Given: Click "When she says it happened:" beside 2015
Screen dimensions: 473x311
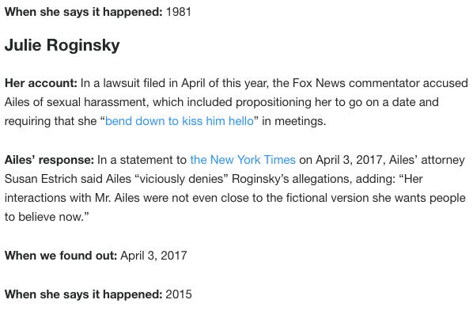Looking at the screenshot, I should [84, 294].
